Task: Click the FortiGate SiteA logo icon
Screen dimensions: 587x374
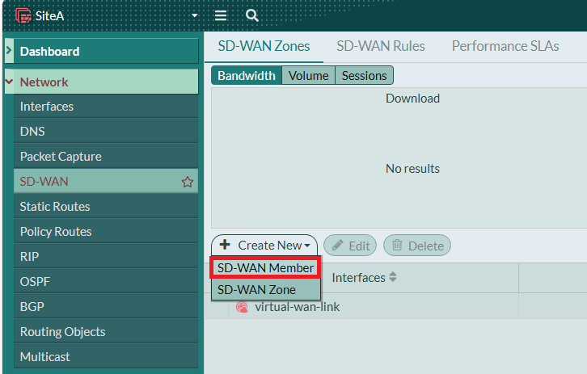Action: pos(23,15)
